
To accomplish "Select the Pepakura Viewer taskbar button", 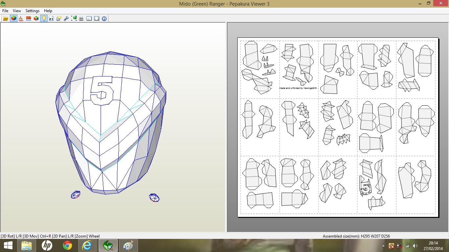I will coord(107,245).
